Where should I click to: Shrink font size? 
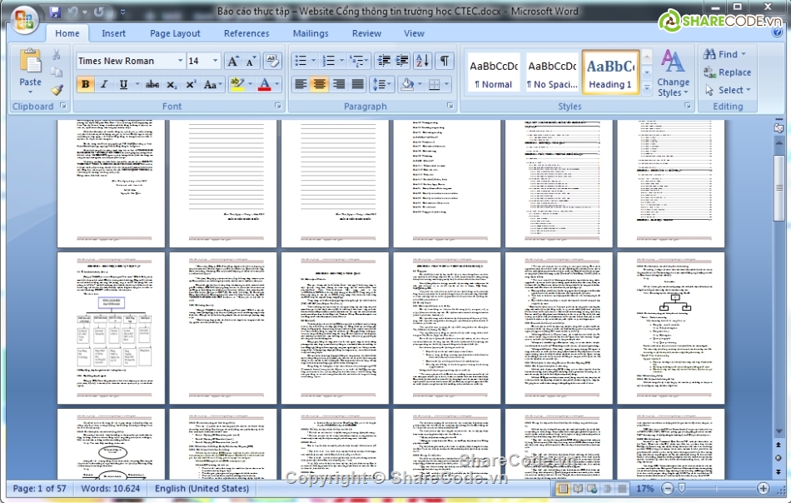[251, 61]
